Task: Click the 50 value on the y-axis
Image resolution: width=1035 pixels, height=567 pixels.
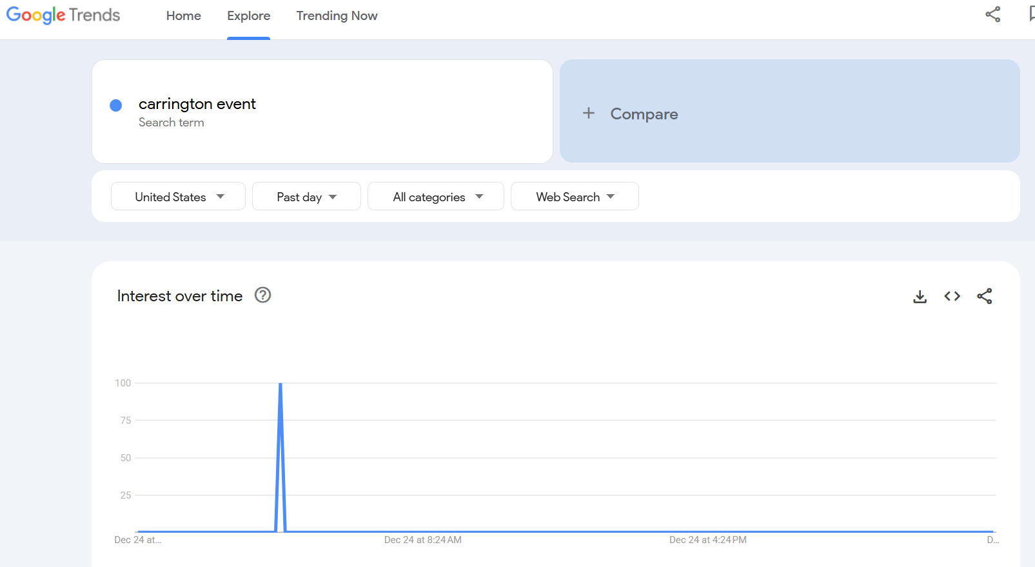Action: click(x=126, y=458)
